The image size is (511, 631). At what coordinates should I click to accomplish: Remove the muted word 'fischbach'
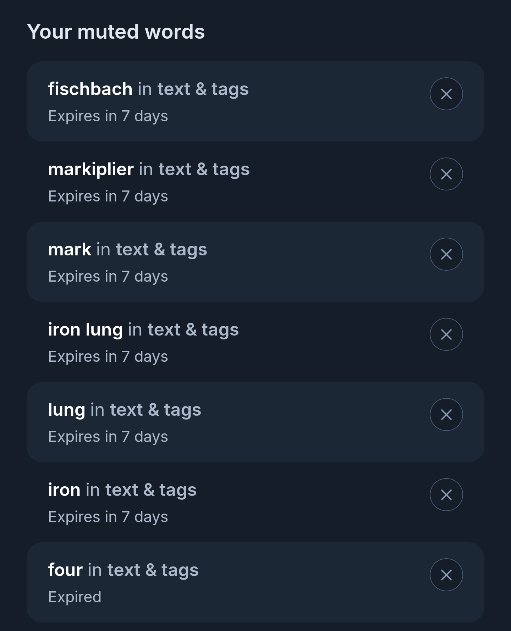pos(446,94)
